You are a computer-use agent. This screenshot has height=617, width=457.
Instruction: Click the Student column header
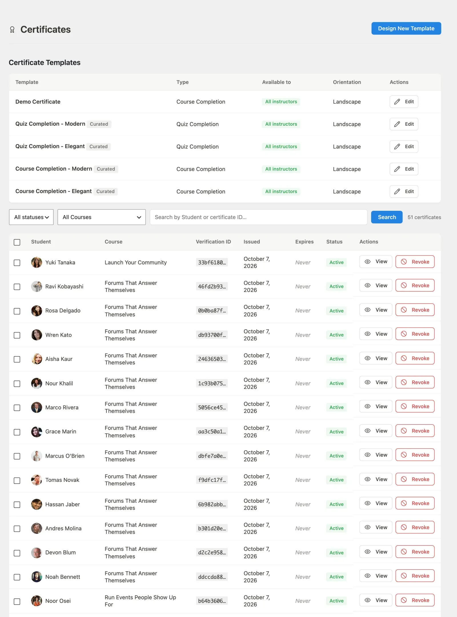pos(41,242)
